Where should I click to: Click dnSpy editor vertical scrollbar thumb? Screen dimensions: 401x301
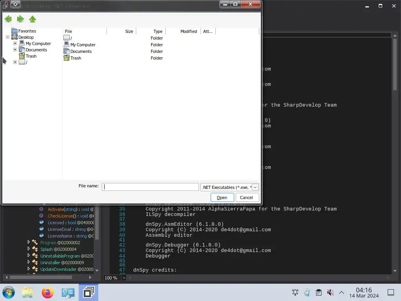point(395,64)
